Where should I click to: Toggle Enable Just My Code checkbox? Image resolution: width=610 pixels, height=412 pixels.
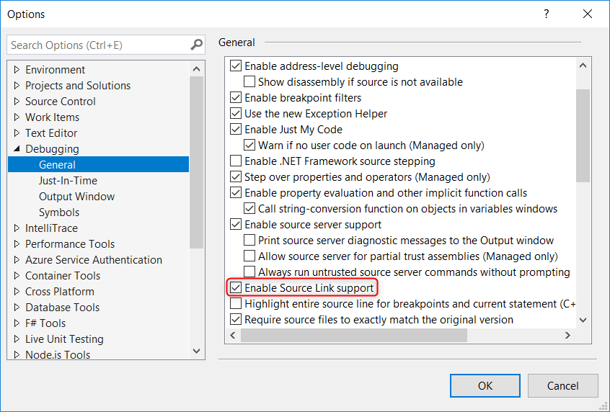[x=236, y=130]
